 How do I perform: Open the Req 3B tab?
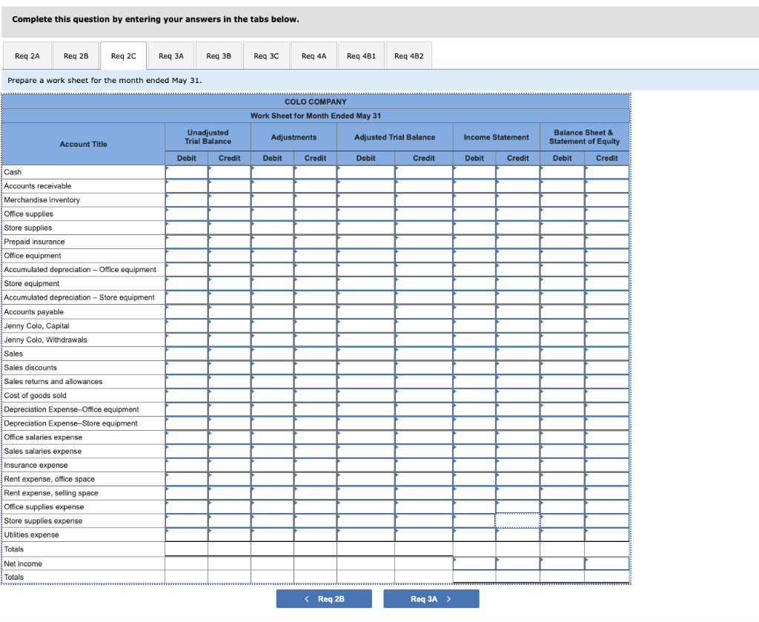[218, 55]
